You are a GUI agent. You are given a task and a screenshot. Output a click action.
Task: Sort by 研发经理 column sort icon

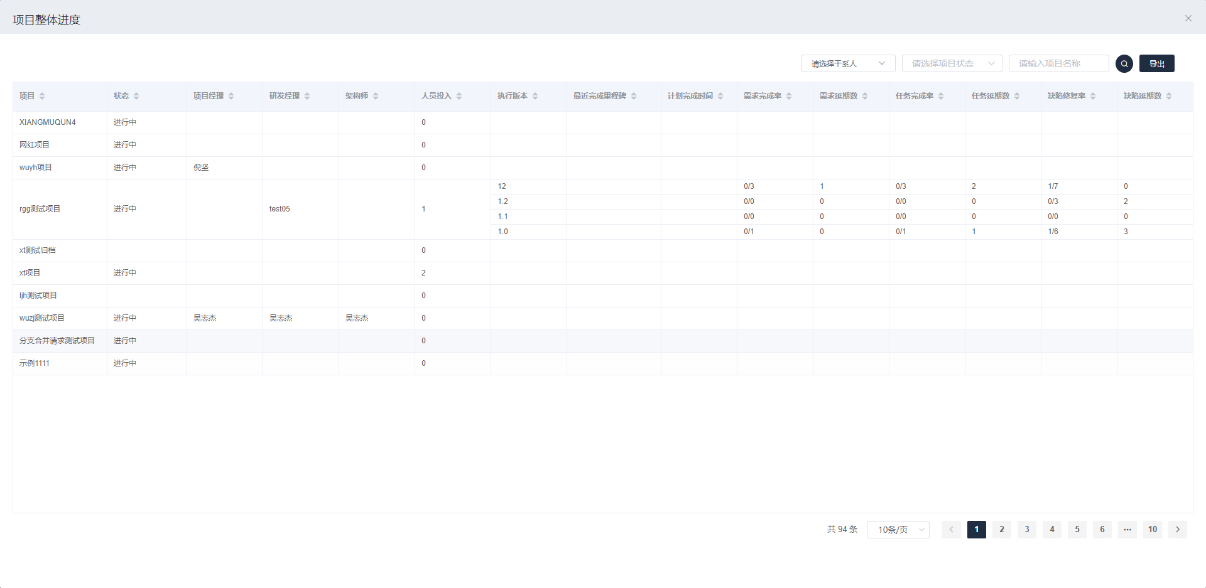click(307, 96)
